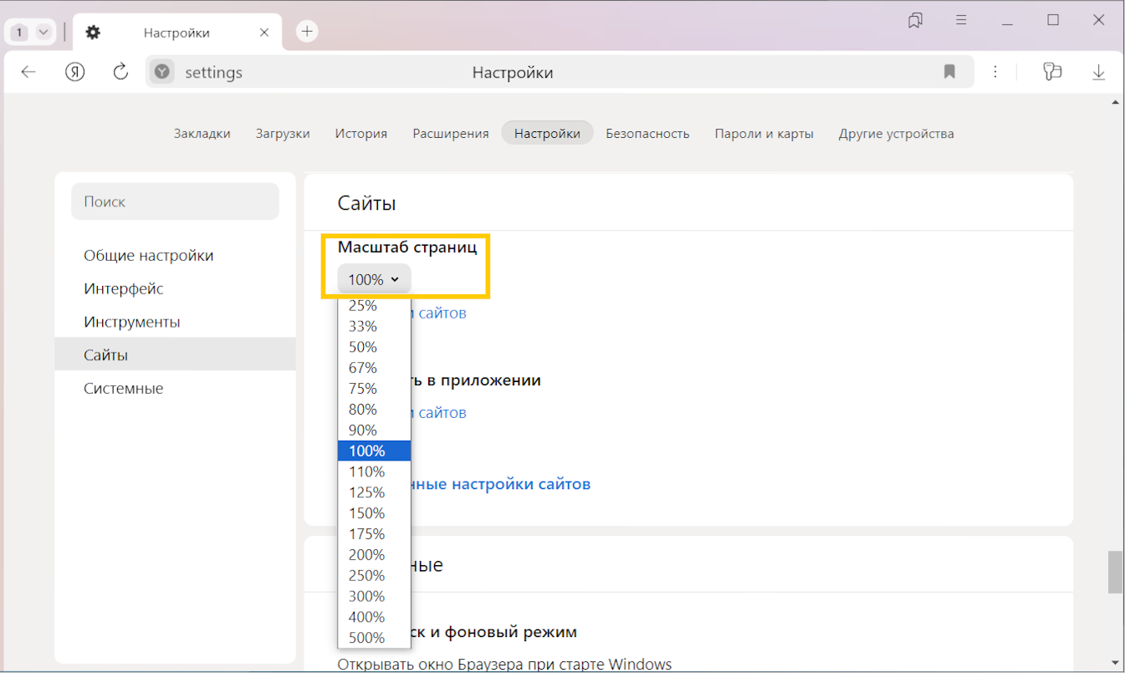Click the Поиск settings search field
The image size is (1125, 673).
click(175, 202)
